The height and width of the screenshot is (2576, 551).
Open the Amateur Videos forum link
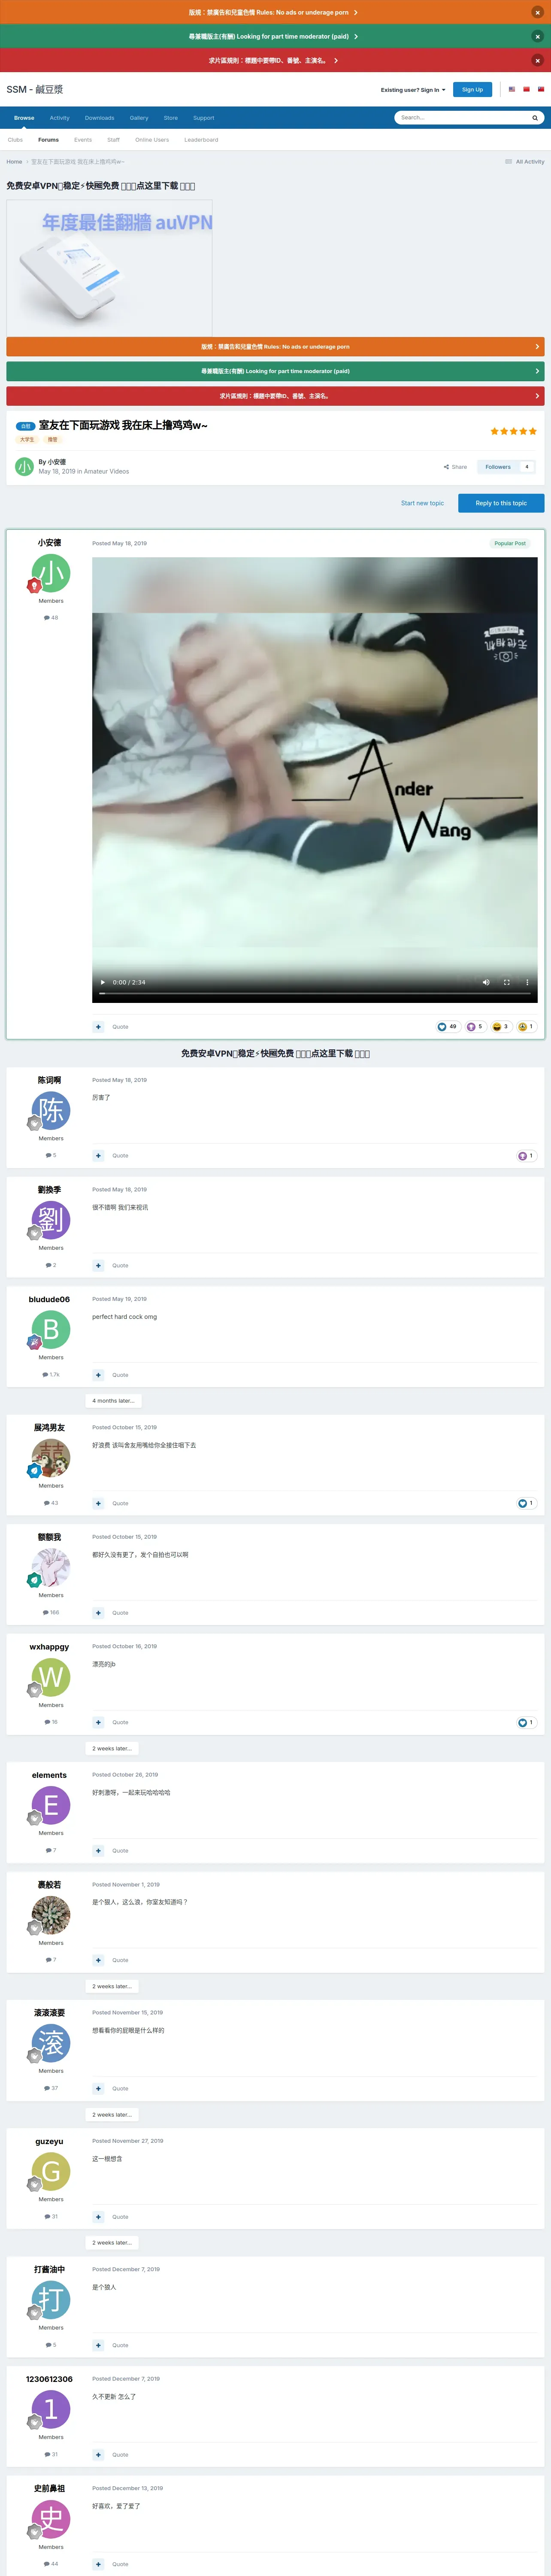(106, 471)
